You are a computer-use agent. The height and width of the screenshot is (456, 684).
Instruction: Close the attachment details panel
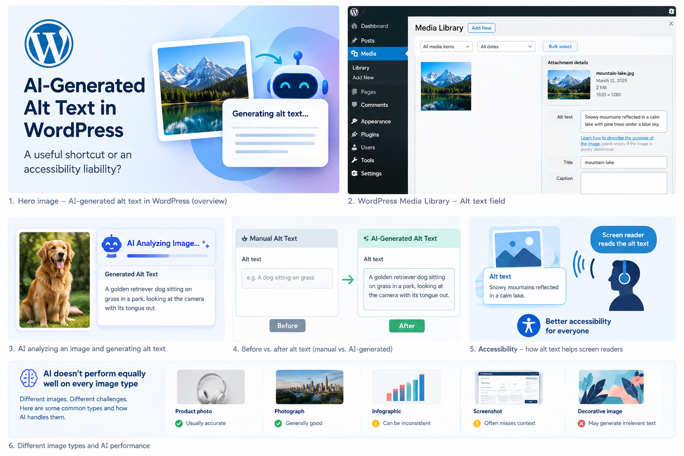tap(671, 24)
